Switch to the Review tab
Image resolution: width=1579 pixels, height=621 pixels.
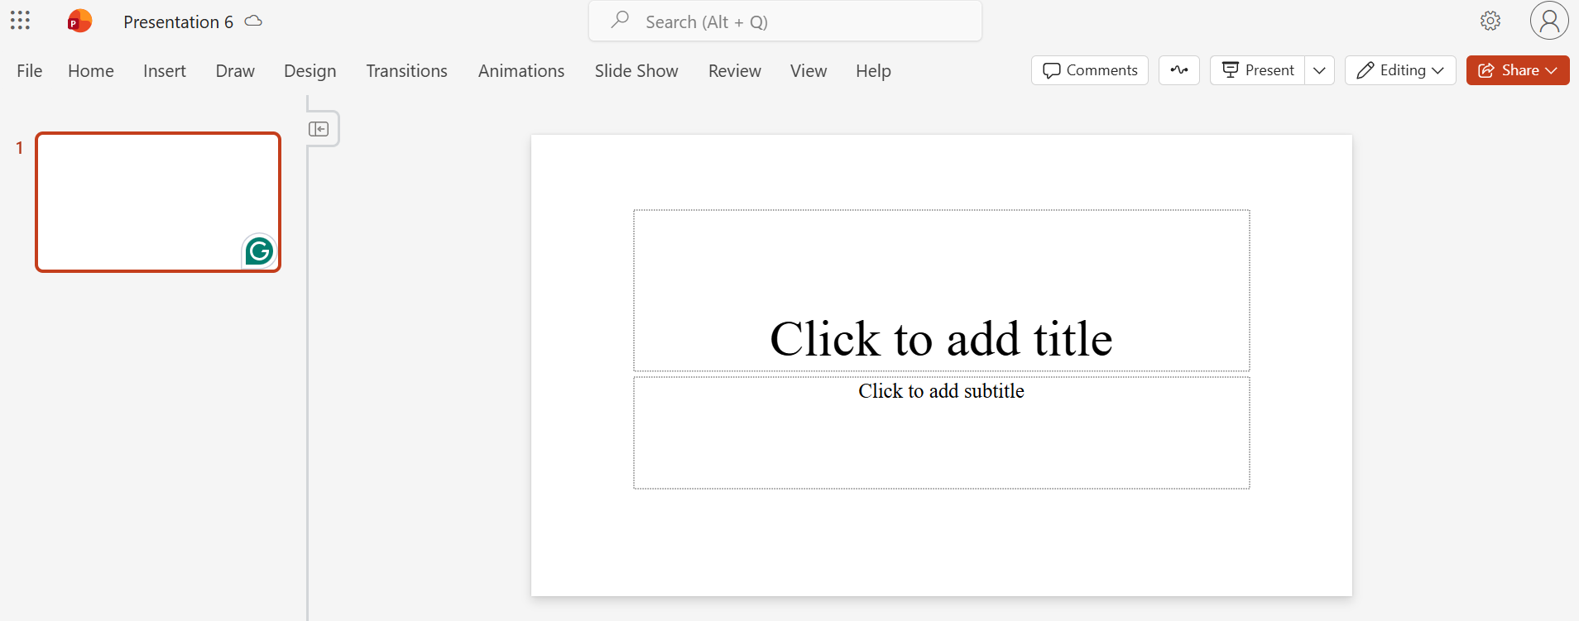click(x=735, y=71)
